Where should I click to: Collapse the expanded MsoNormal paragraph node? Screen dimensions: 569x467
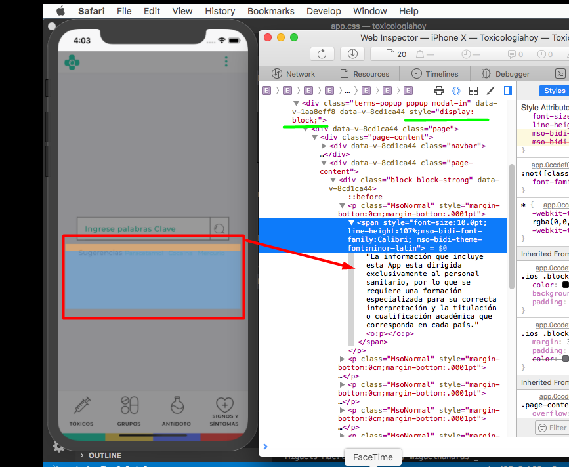point(342,205)
